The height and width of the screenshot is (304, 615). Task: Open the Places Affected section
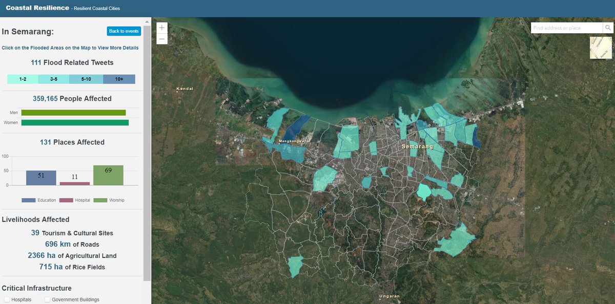coord(72,142)
